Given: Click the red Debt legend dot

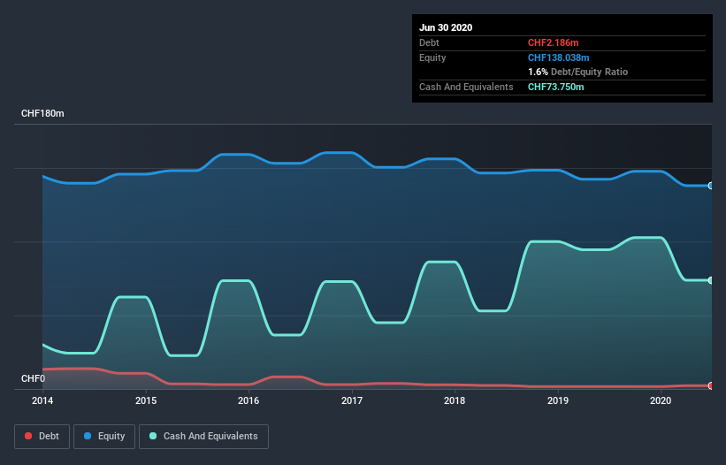Looking at the screenshot, I should coord(28,436).
